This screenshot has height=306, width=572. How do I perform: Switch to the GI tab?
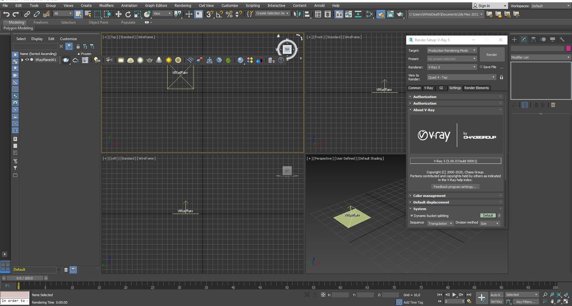pyautogui.click(x=441, y=88)
